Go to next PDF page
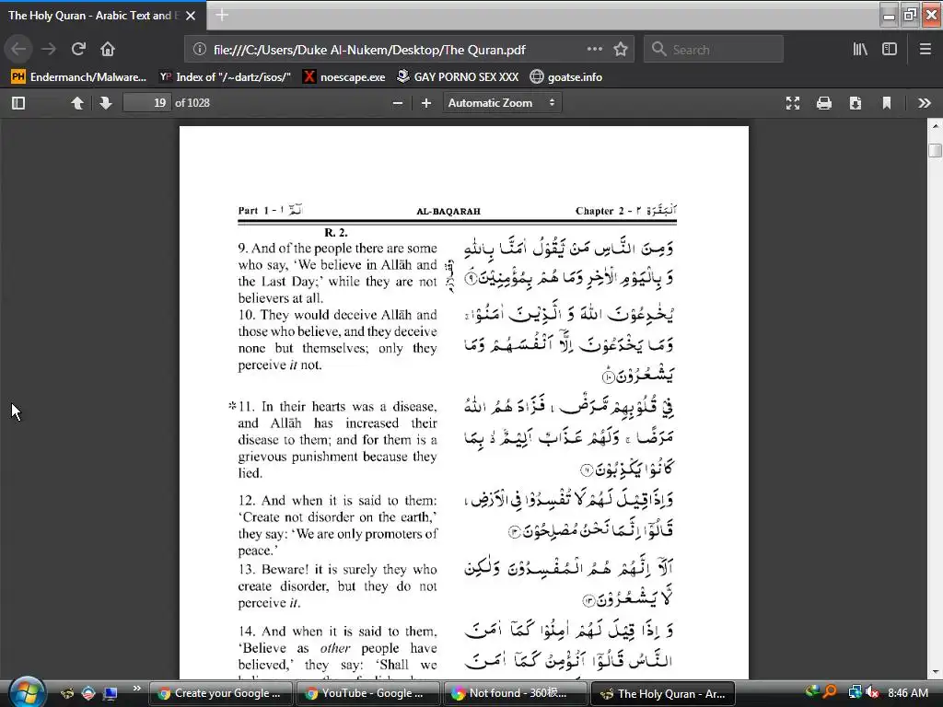The width and height of the screenshot is (943, 707). pos(106,103)
